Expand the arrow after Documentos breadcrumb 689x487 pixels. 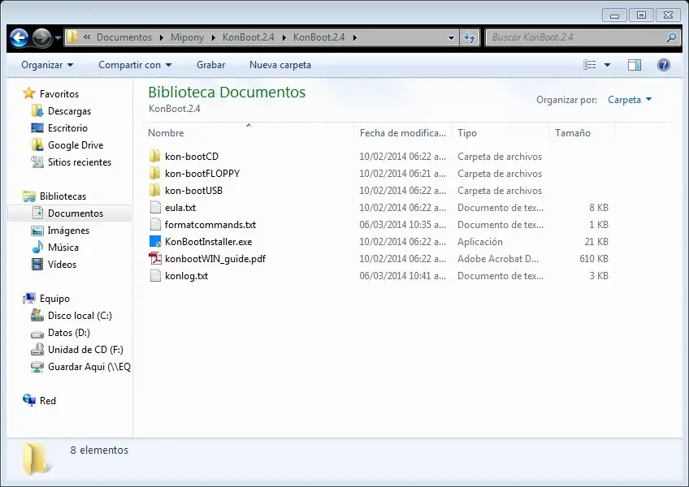[161, 37]
